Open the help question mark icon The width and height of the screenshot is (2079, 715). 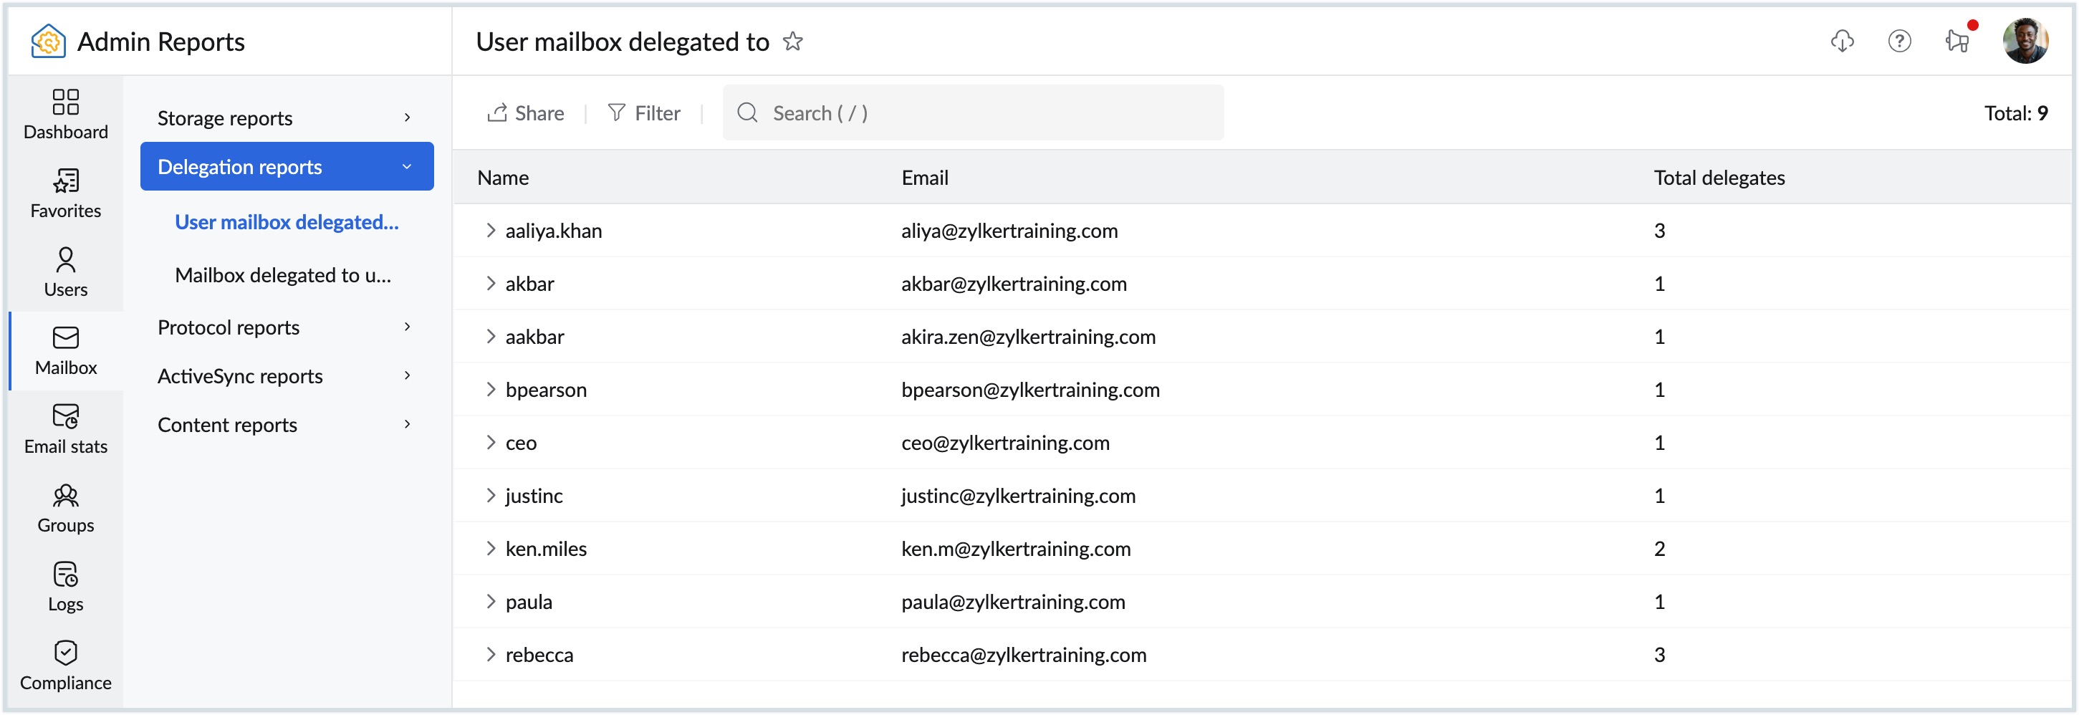coord(1899,41)
